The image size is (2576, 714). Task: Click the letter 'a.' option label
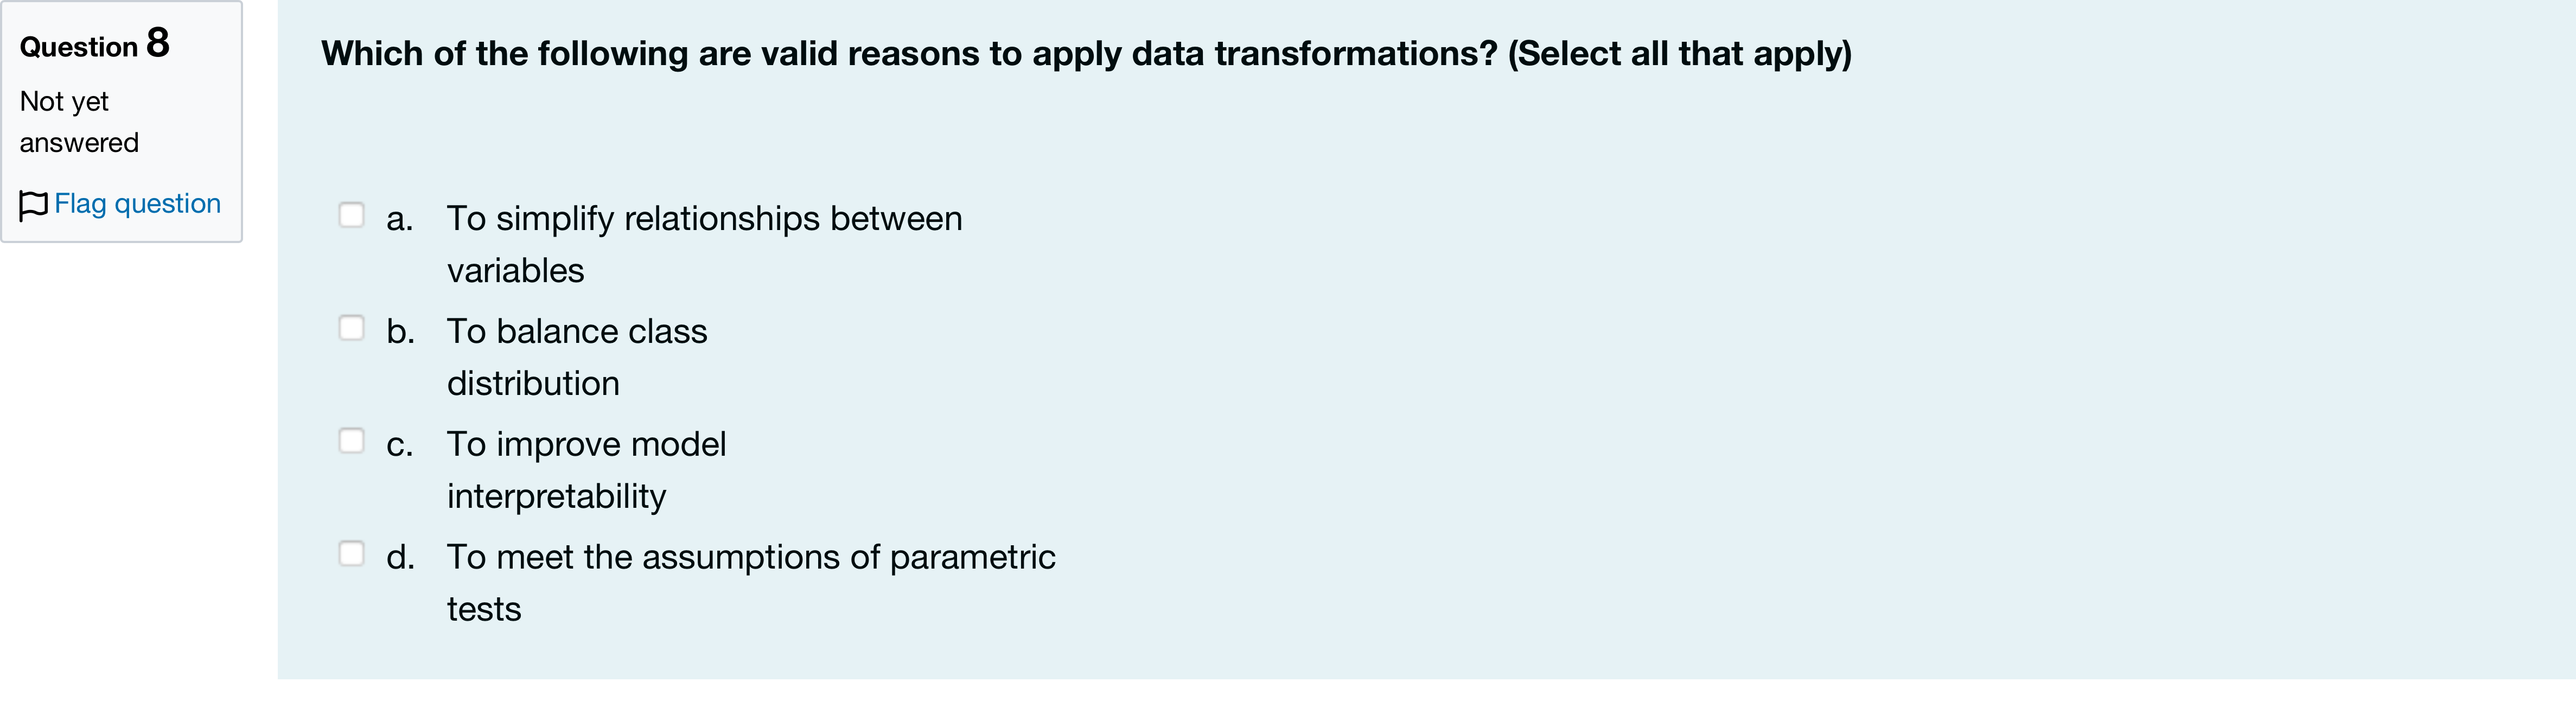(x=400, y=219)
